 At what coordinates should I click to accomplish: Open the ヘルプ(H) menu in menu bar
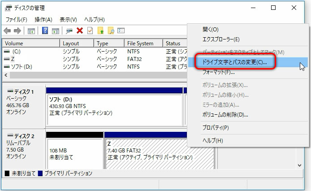pyautogui.click(x=95, y=20)
